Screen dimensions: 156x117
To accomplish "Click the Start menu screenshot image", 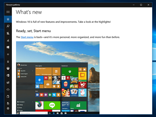I will click(x=58, y=78).
